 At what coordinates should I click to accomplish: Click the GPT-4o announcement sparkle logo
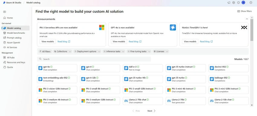173,27
